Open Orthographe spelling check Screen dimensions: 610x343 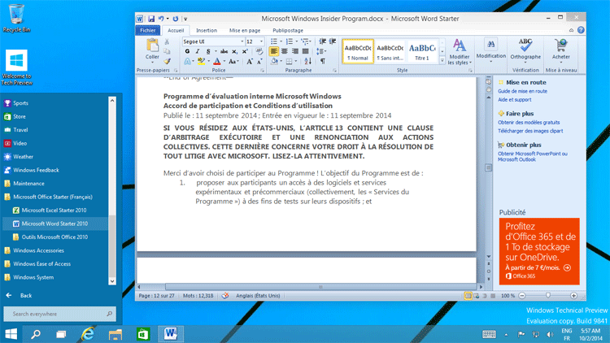[525, 50]
